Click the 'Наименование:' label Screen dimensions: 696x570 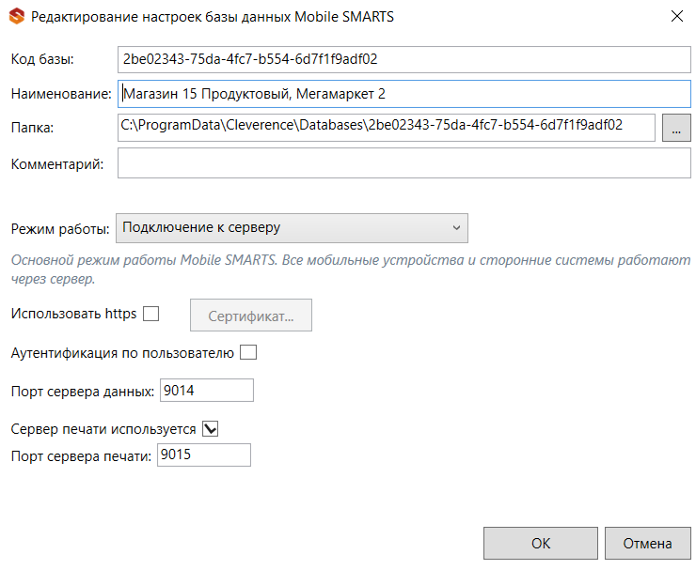pos(61,94)
